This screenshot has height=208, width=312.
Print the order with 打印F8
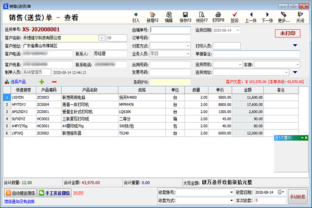point(218,17)
